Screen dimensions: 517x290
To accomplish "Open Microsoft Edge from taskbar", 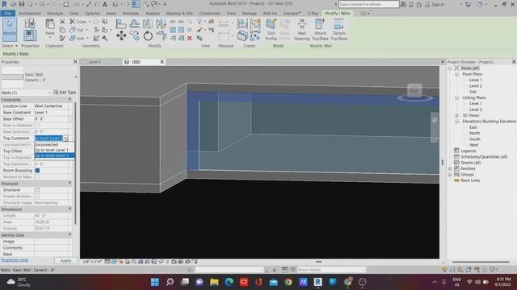I will tap(229, 282).
